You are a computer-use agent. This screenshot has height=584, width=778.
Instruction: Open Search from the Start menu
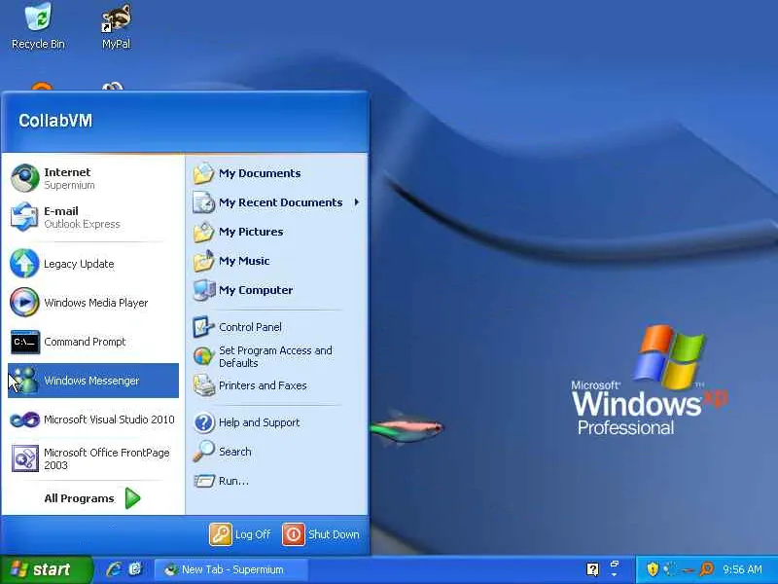click(x=276, y=452)
